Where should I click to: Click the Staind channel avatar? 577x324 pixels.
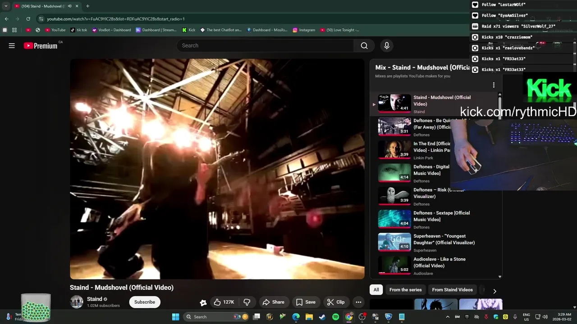coord(77,302)
